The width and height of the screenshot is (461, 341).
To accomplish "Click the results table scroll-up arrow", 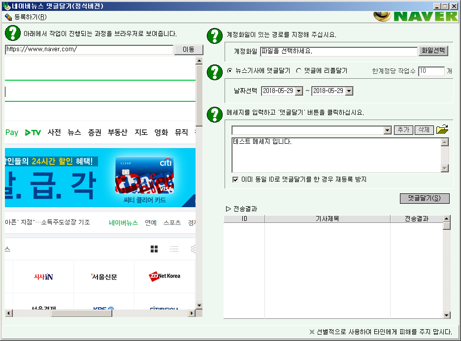I will pos(447,218).
